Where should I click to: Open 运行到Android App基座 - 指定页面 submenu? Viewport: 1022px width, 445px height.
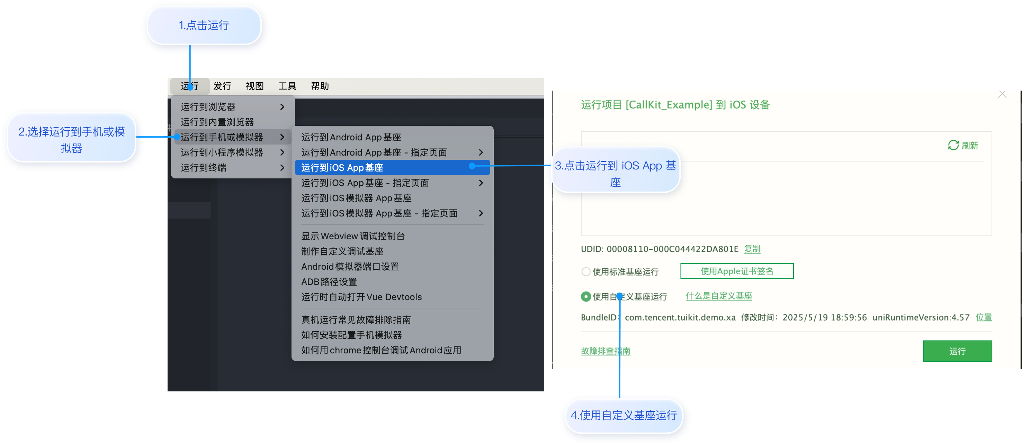point(481,152)
